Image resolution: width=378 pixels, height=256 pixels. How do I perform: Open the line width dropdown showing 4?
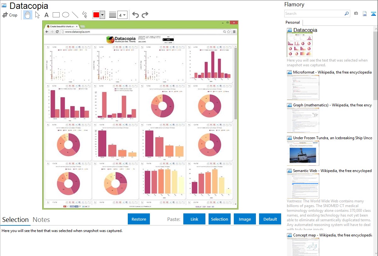[122, 15]
